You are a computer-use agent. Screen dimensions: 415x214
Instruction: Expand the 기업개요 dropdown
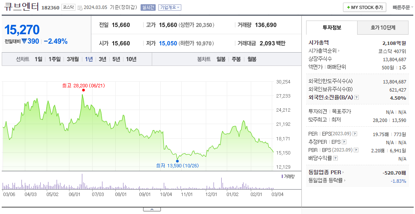[170, 7]
